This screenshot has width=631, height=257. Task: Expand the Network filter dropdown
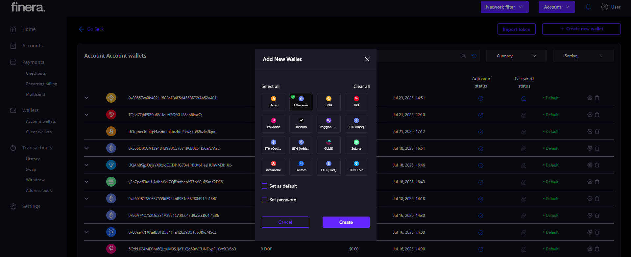(504, 7)
